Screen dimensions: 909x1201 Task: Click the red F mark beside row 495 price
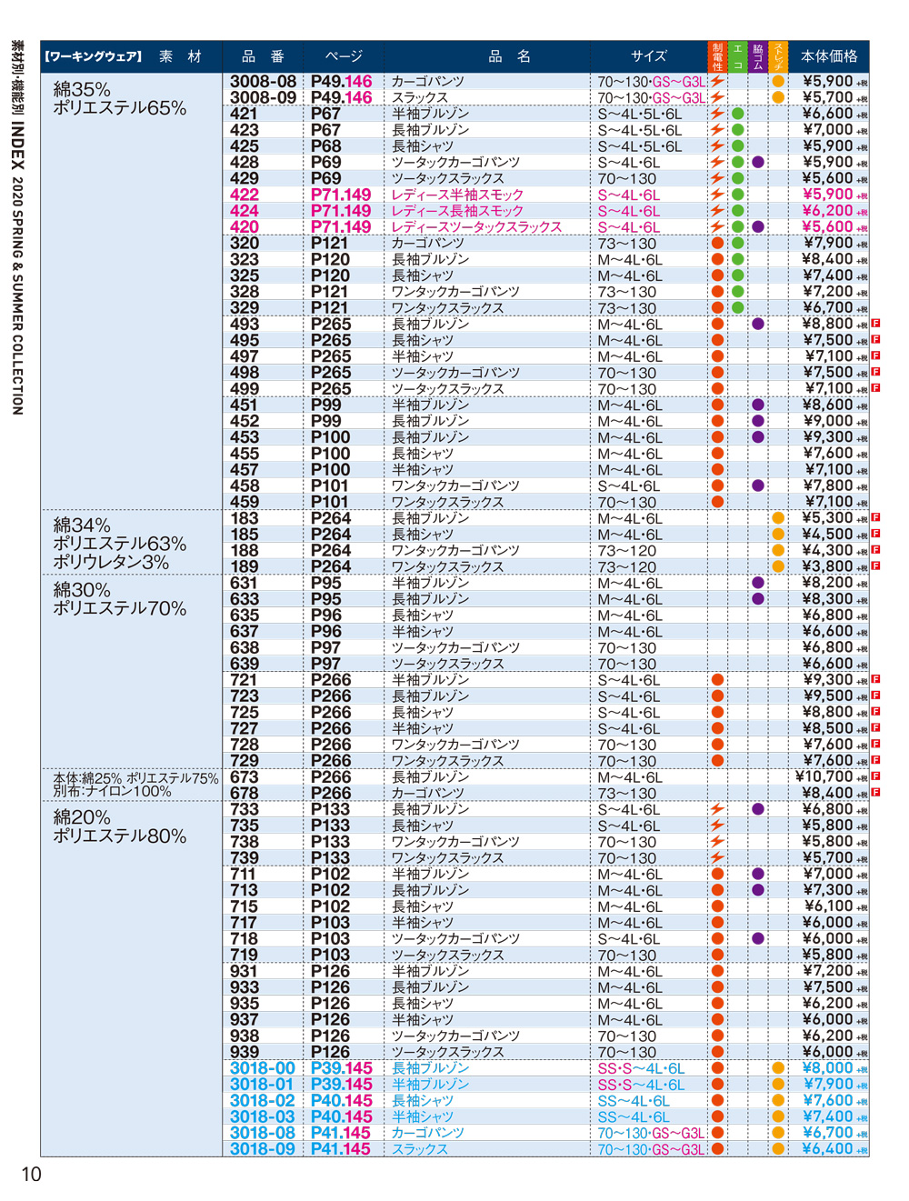tap(876, 339)
